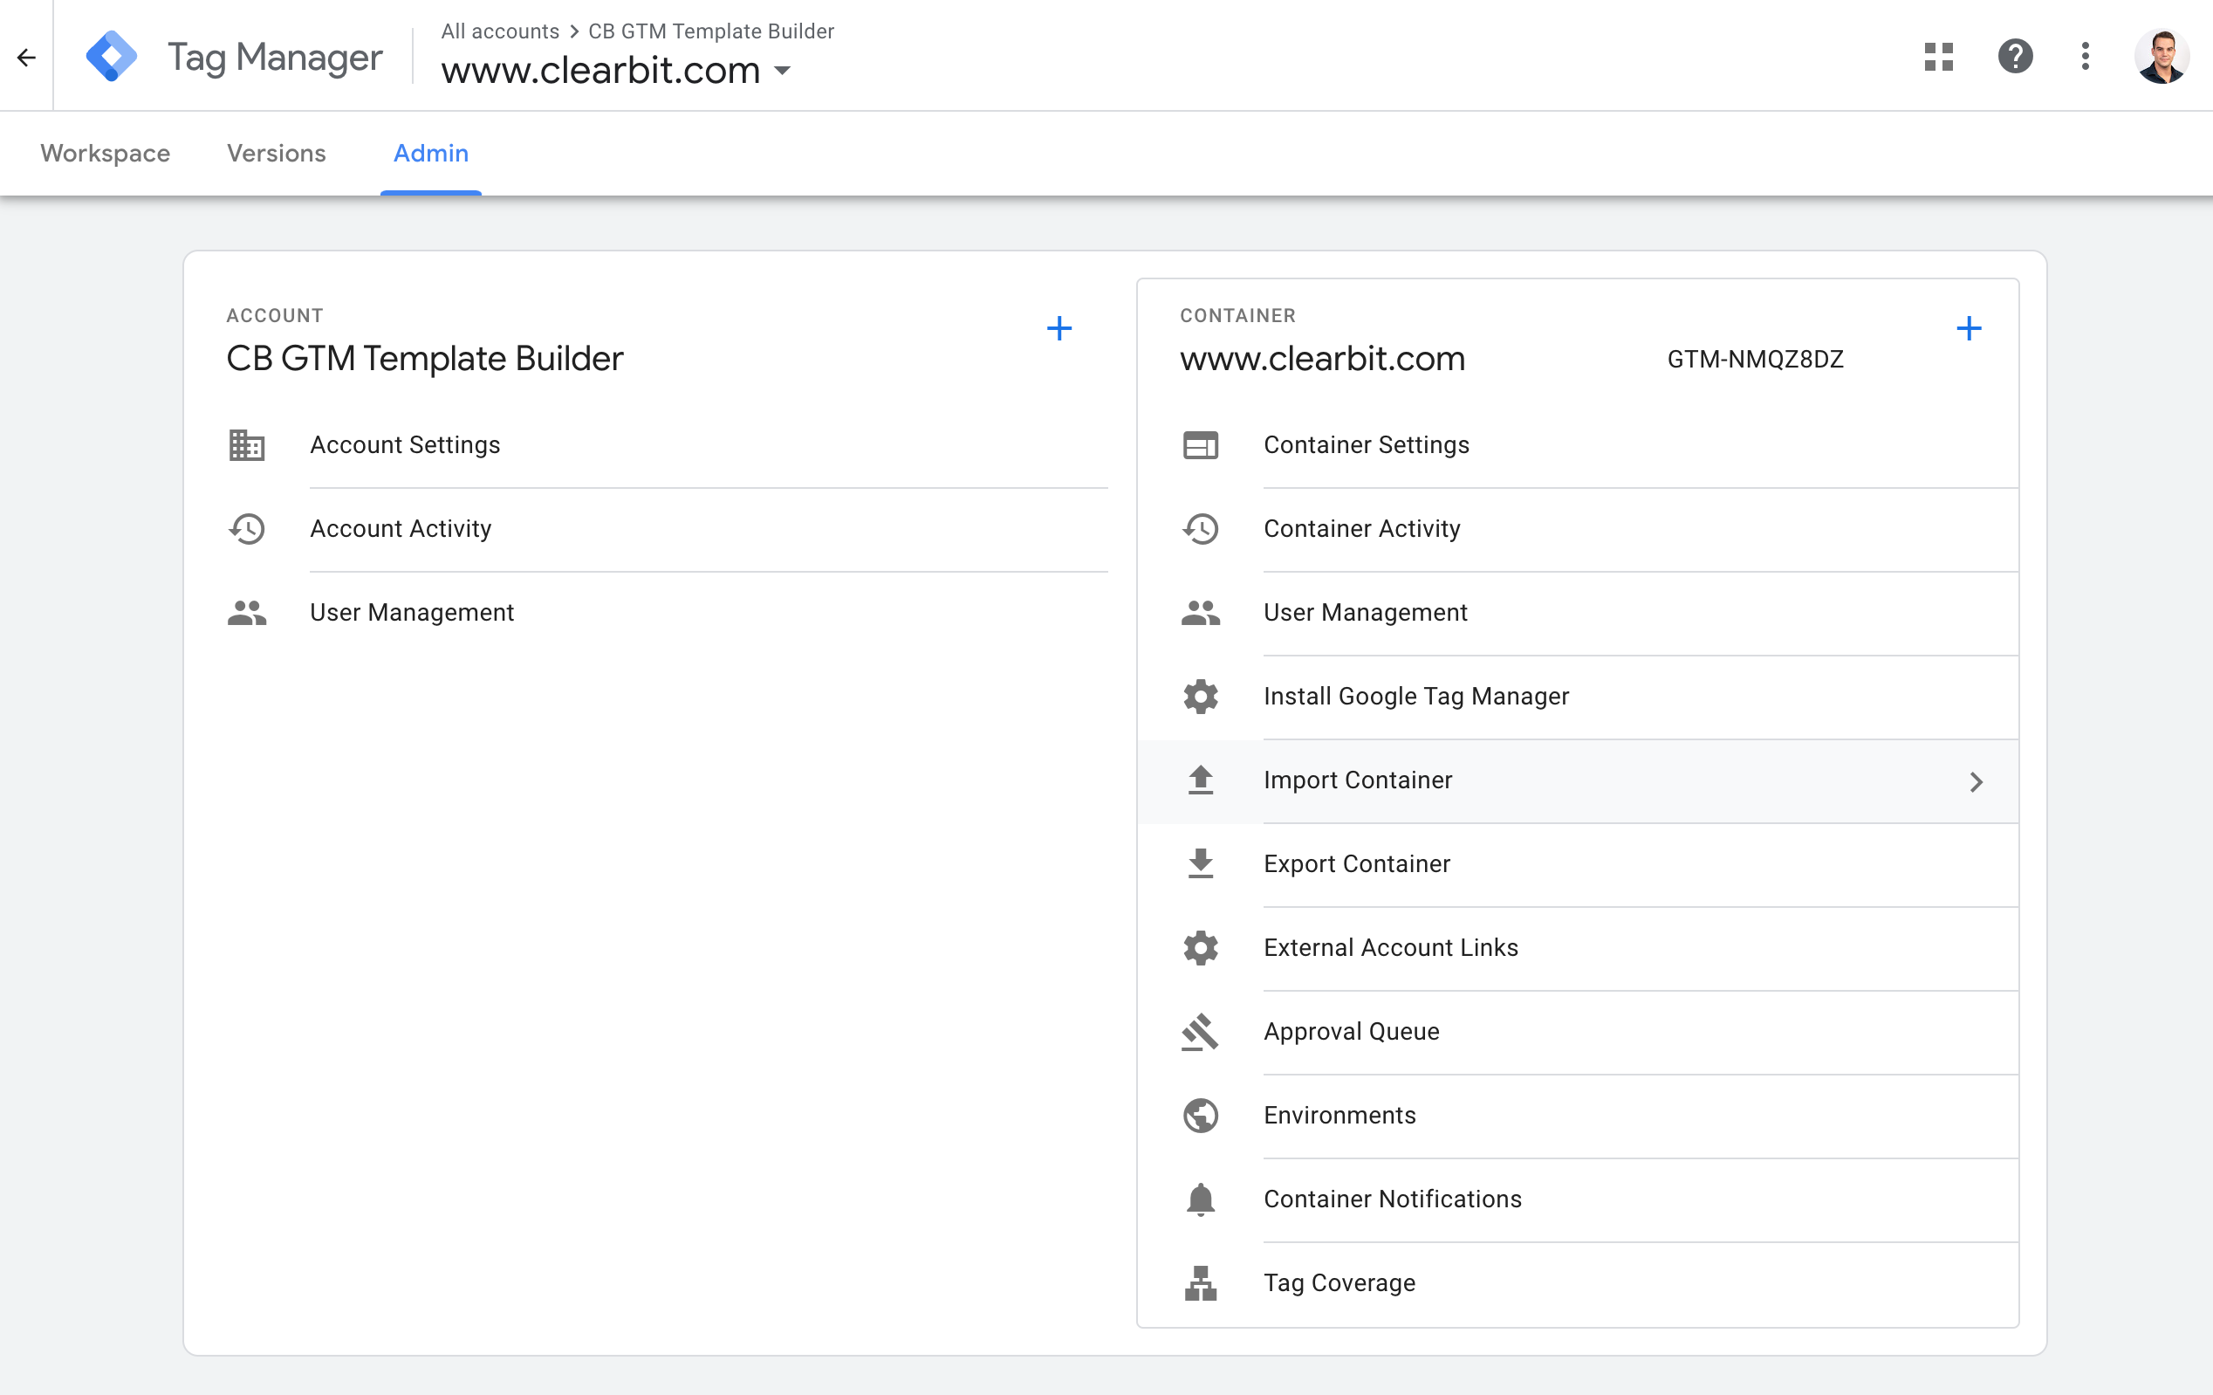Go to All accounts breadcrumb
2213x1395 pixels.
pos(500,31)
